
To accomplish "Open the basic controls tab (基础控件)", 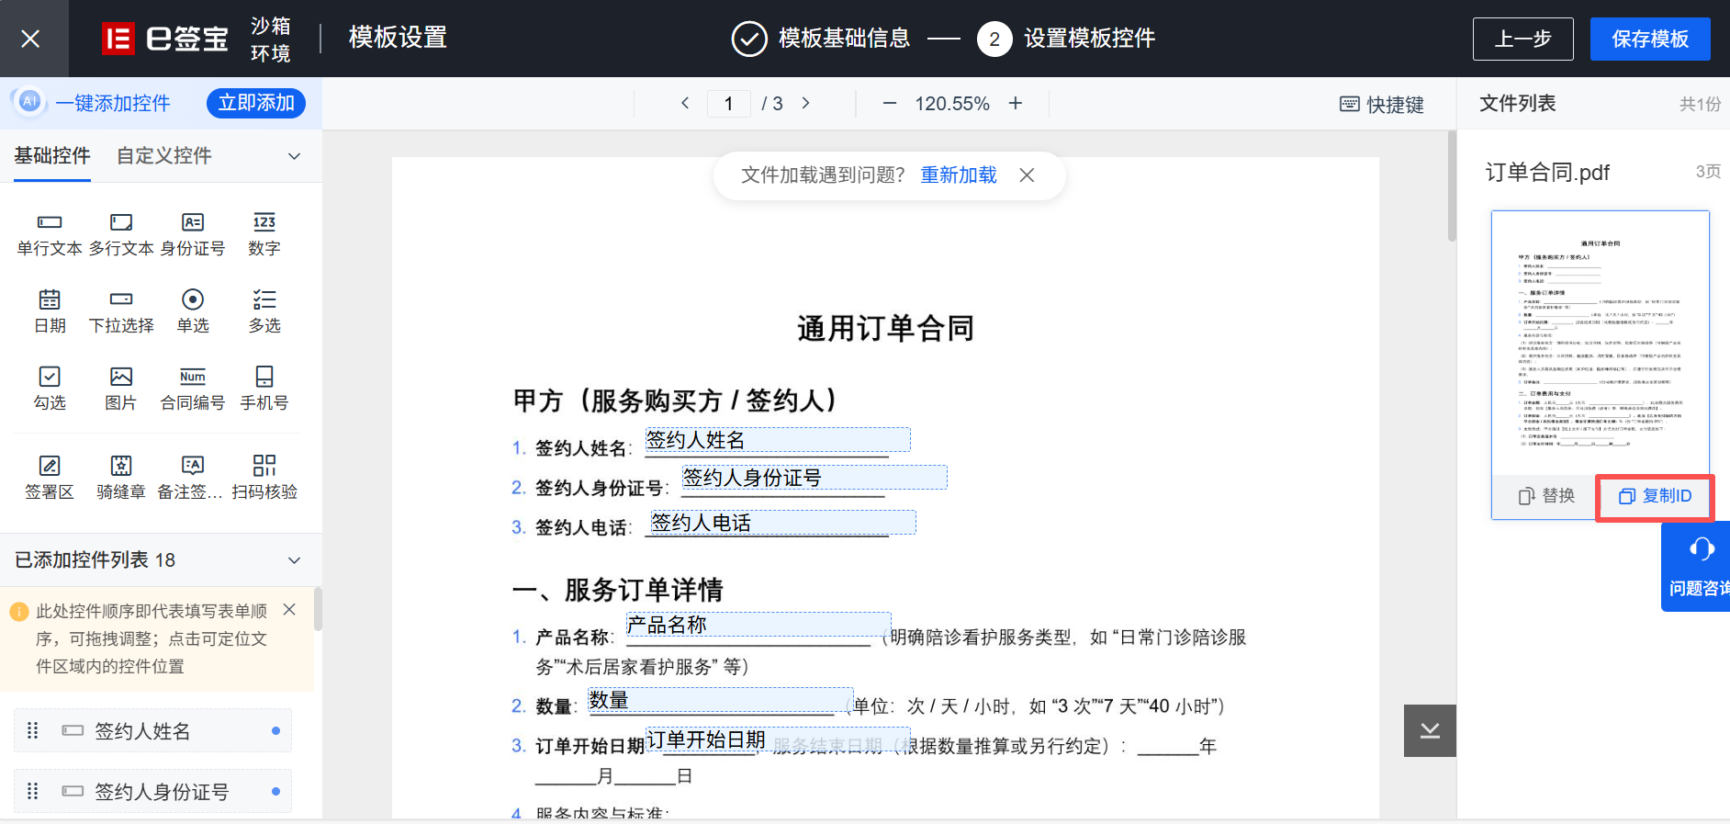I will coord(52,156).
